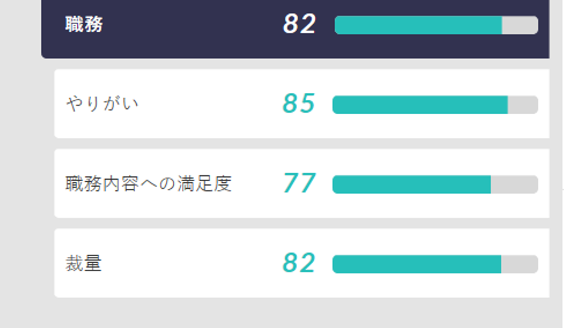Screen dimensions: 564x328
Task: Click the teal filled part of the 裁量 bar
Action: (417, 264)
